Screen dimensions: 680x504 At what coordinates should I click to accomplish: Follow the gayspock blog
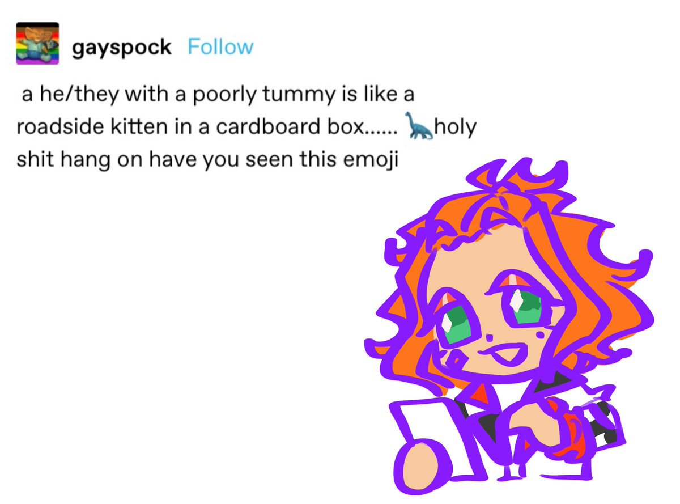click(x=220, y=46)
